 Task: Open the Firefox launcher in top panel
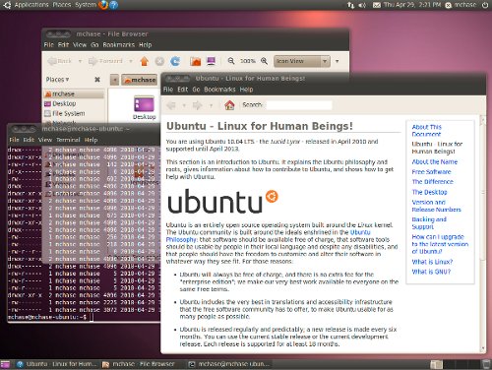(x=103, y=5)
